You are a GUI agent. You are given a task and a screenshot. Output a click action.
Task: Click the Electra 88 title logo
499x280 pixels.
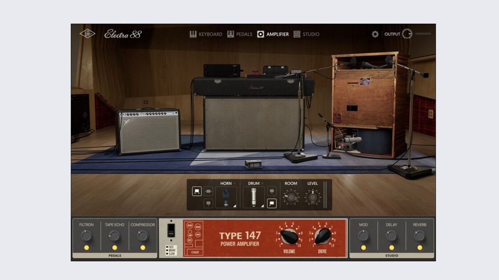[x=123, y=34]
